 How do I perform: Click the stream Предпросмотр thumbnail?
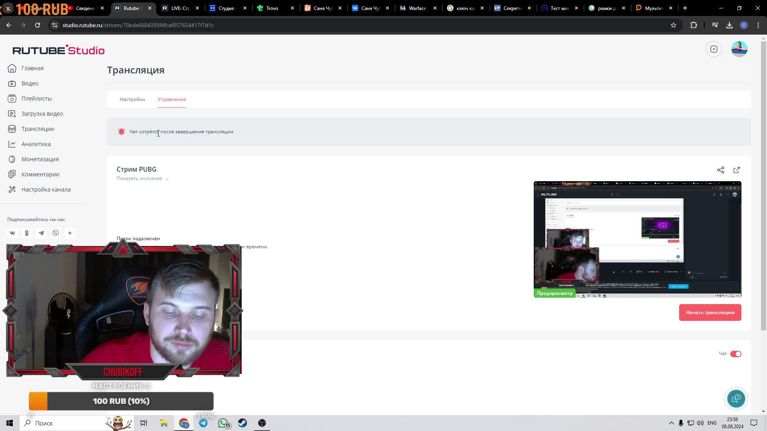[637, 239]
